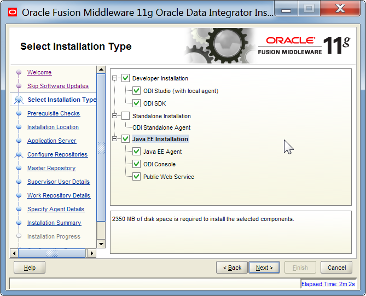366x296 pixels.
Task: Click the Installation Progress greyed step bullet icon
Action: [x=19, y=236]
